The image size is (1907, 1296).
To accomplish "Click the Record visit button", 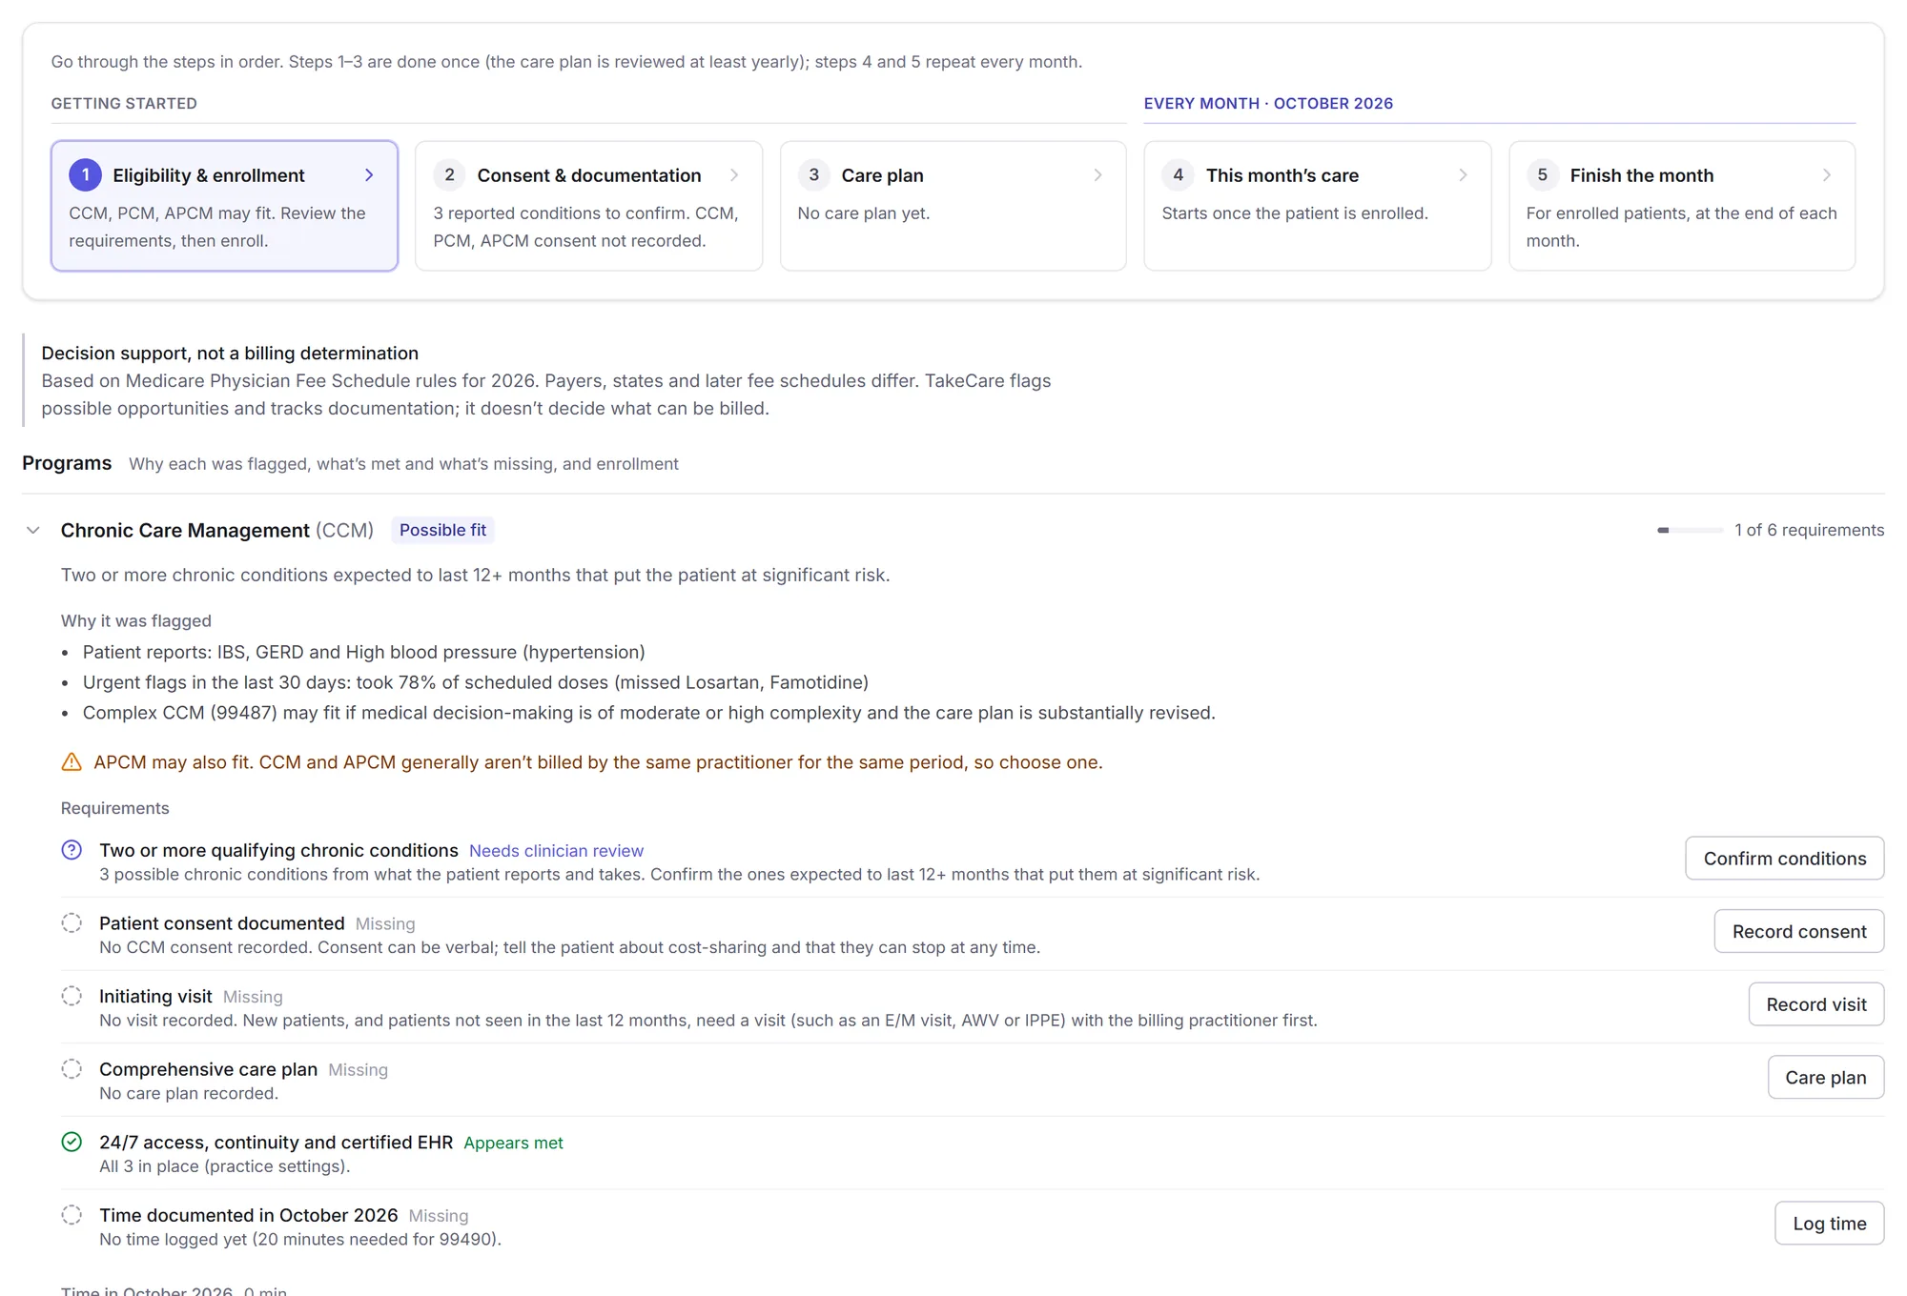I will [x=1815, y=1004].
